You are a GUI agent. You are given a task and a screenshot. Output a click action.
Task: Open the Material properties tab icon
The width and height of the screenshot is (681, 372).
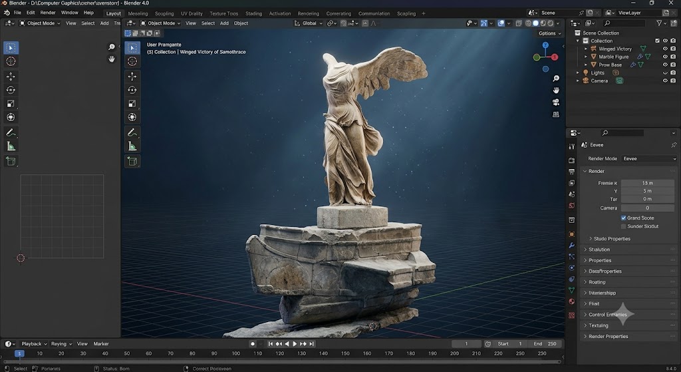[x=571, y=301]
